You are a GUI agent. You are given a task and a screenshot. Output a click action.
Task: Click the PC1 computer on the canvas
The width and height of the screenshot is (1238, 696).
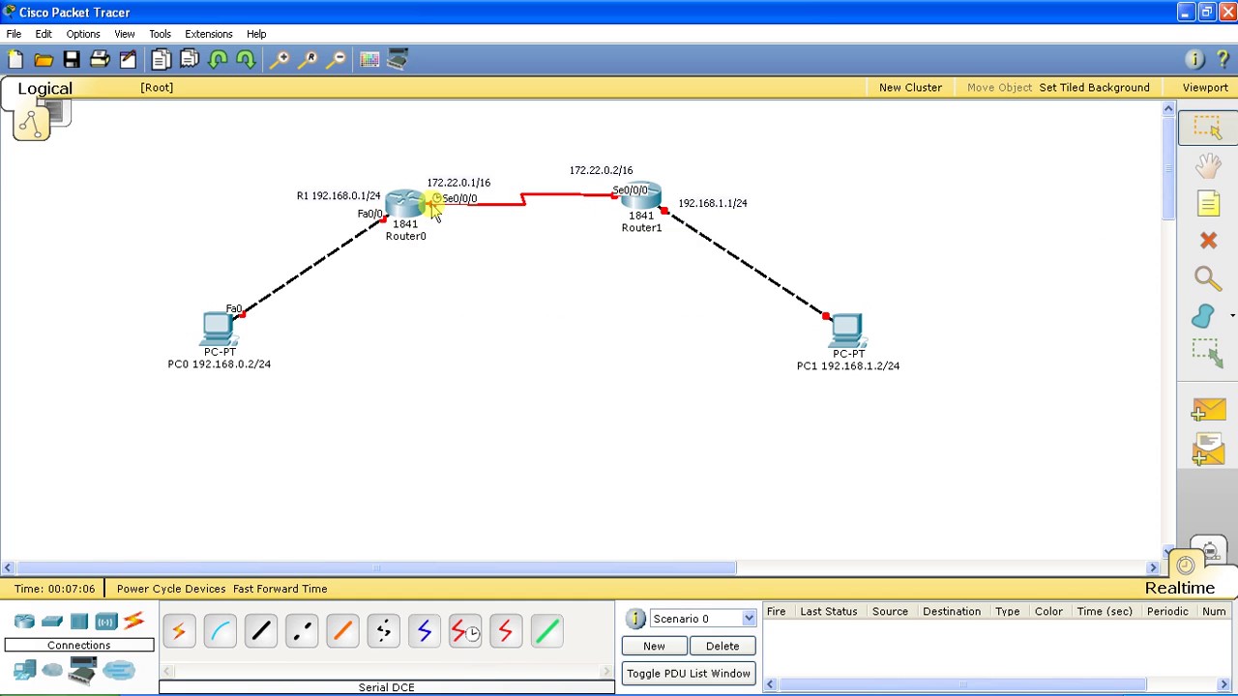click(846, 330)
